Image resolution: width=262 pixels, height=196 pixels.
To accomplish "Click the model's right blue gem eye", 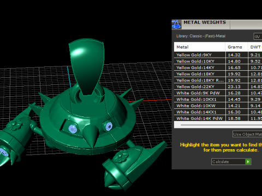I will (x=109, y=126).
